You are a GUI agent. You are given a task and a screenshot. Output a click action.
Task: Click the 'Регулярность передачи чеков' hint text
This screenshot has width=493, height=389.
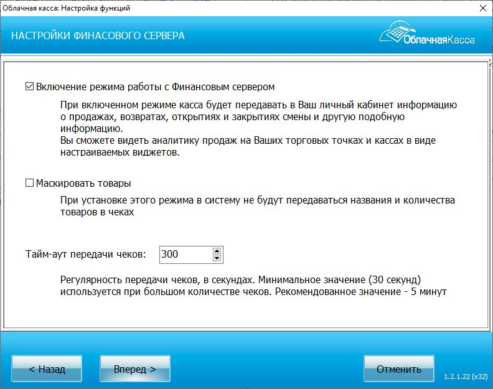click(x=254, y=285)
